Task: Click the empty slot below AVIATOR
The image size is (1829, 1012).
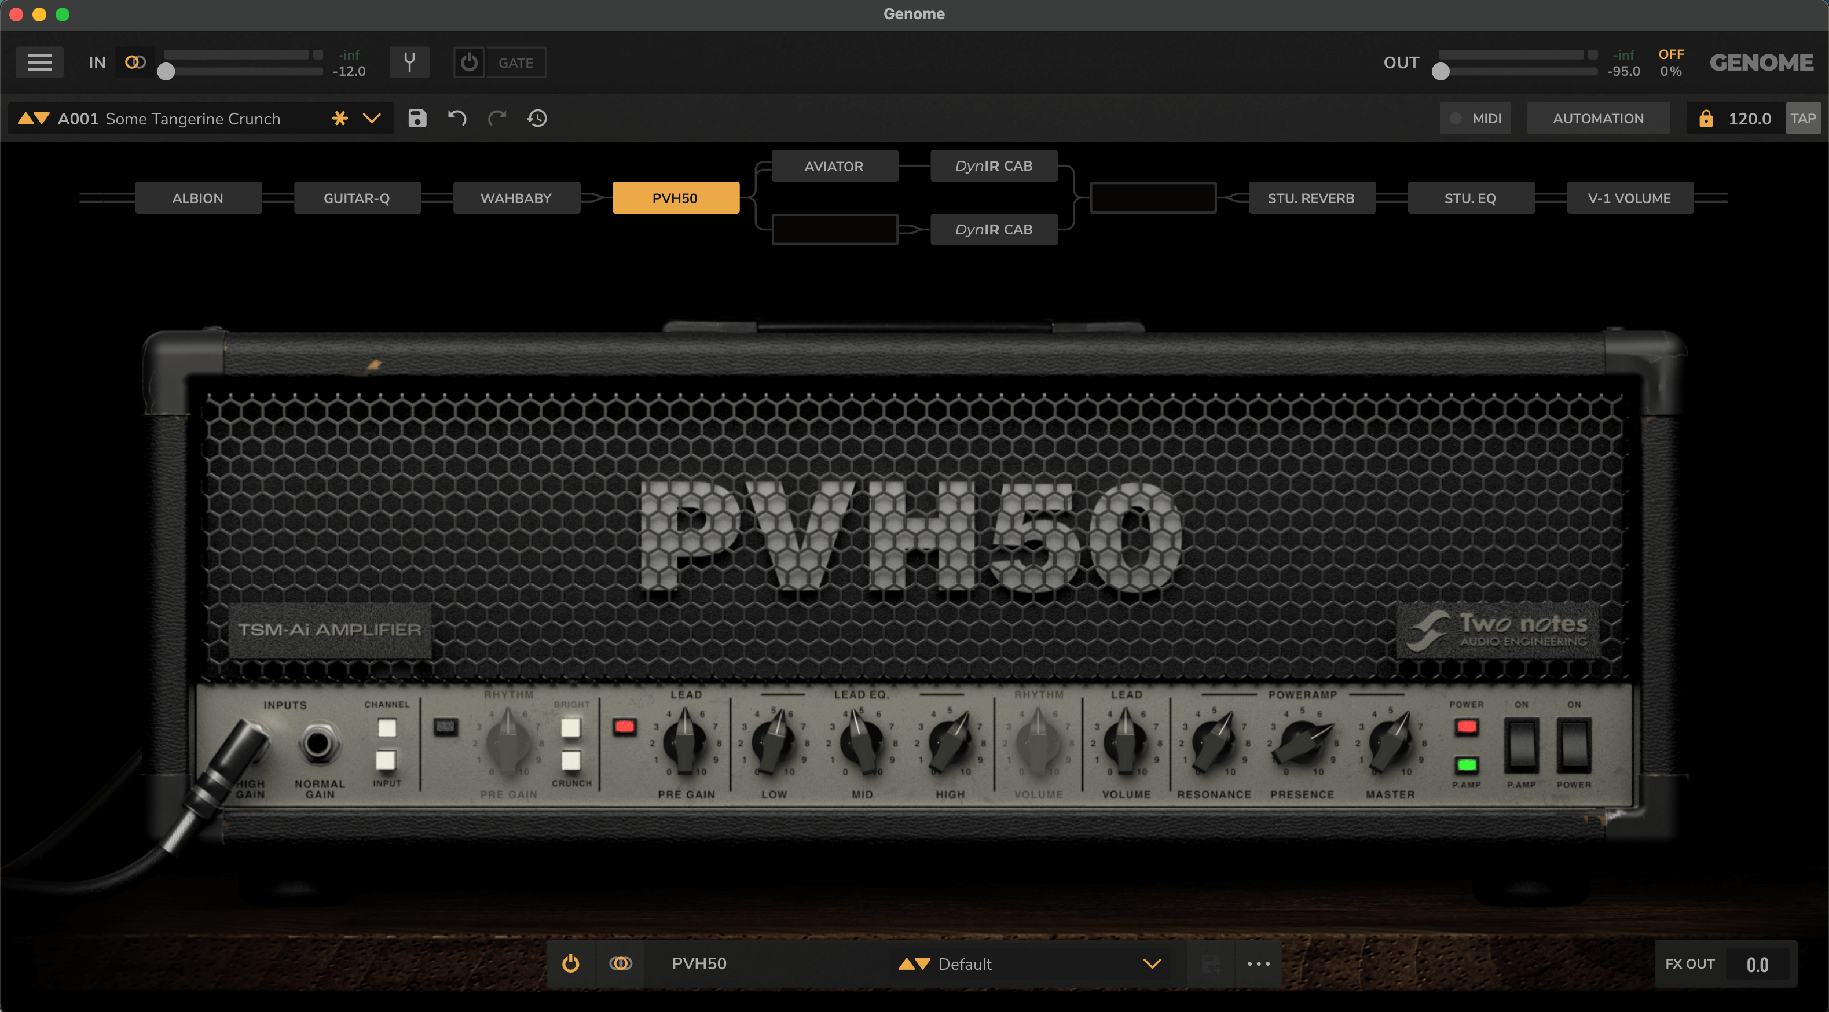Action: [x=834, y=229]
